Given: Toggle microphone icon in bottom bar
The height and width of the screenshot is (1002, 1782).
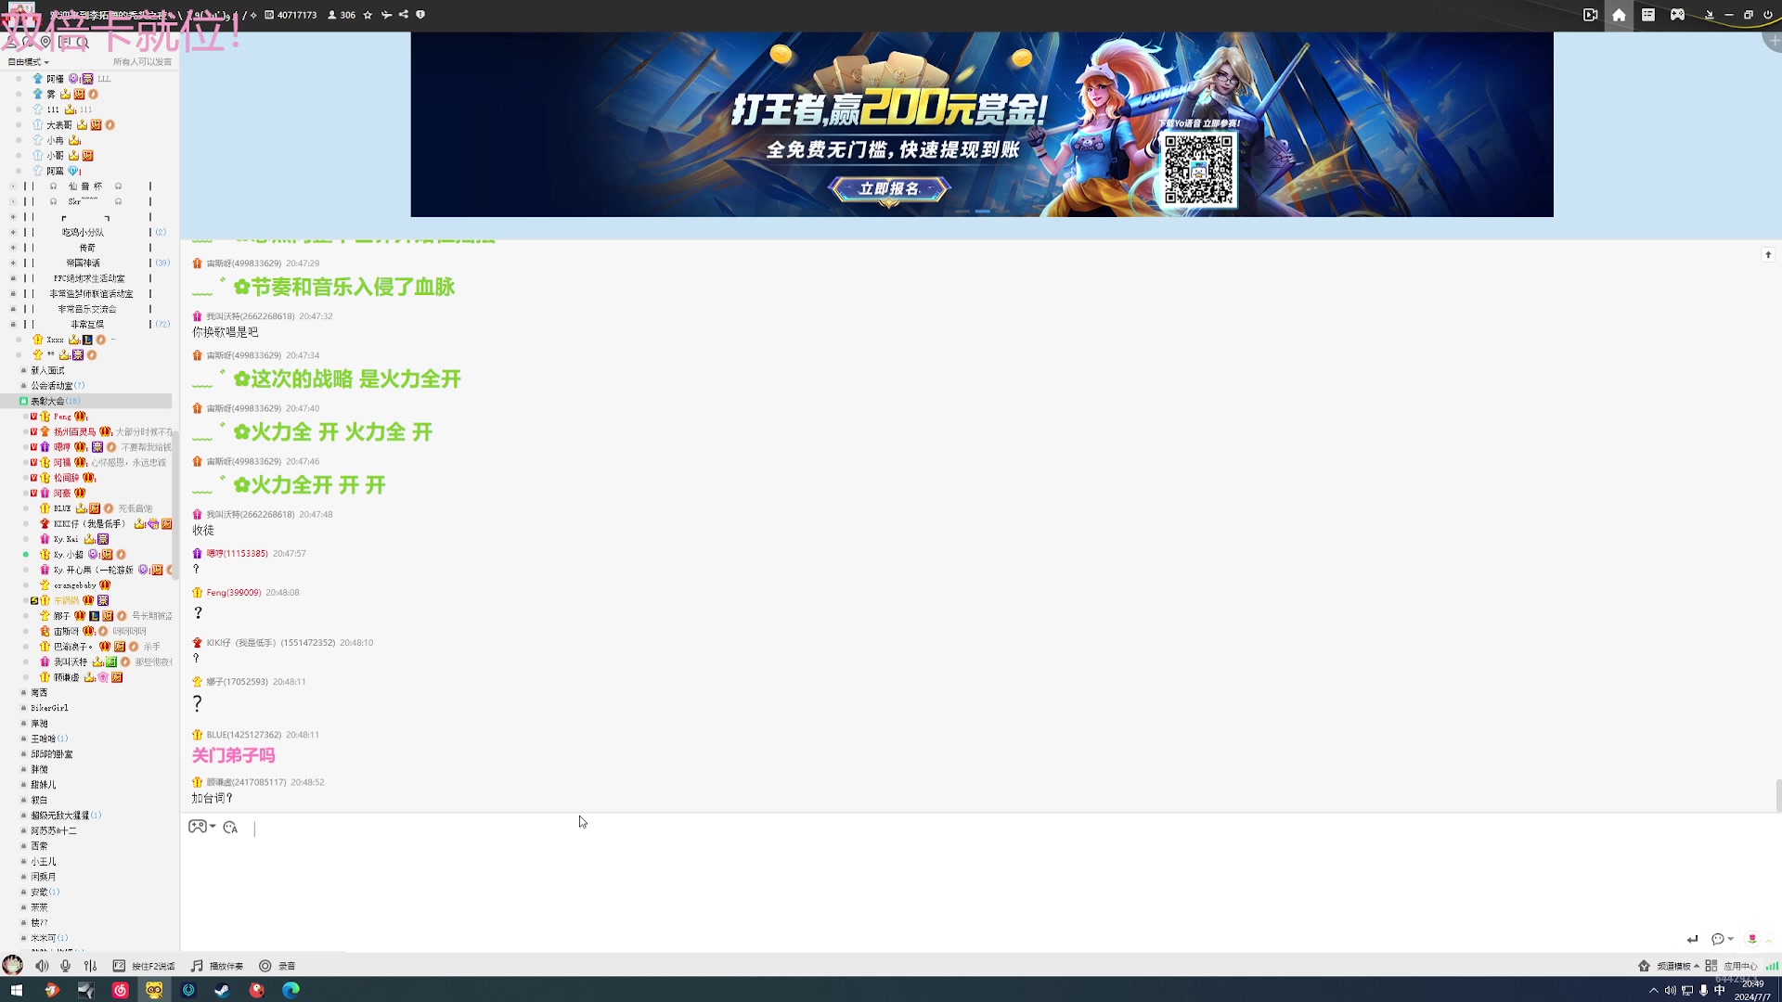Looking at the screenshot, I should point(65,966).
